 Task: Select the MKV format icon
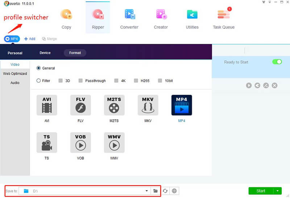click(148, 106)
